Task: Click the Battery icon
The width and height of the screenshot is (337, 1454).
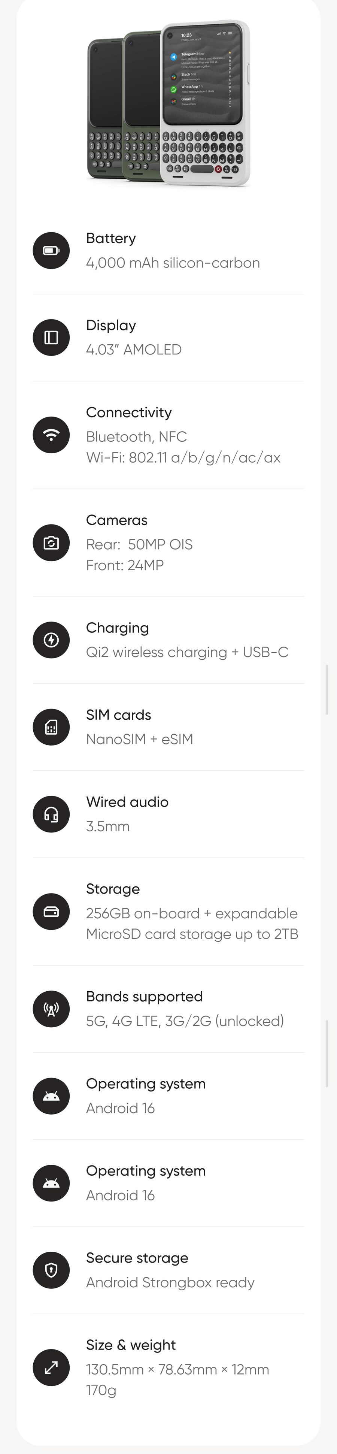Action: 51,251
